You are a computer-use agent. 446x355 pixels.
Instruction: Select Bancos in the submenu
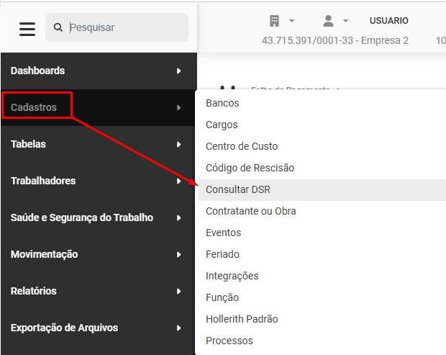222,103
